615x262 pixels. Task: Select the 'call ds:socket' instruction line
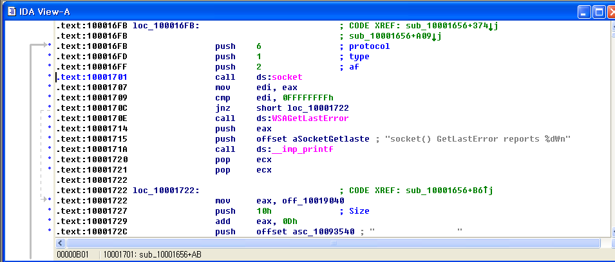(x=259, y=77)
